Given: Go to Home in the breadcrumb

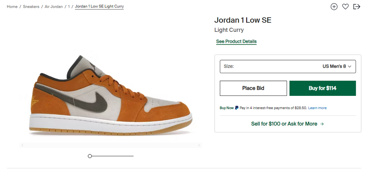Looking at the screenshot, I should click(12, 7).
